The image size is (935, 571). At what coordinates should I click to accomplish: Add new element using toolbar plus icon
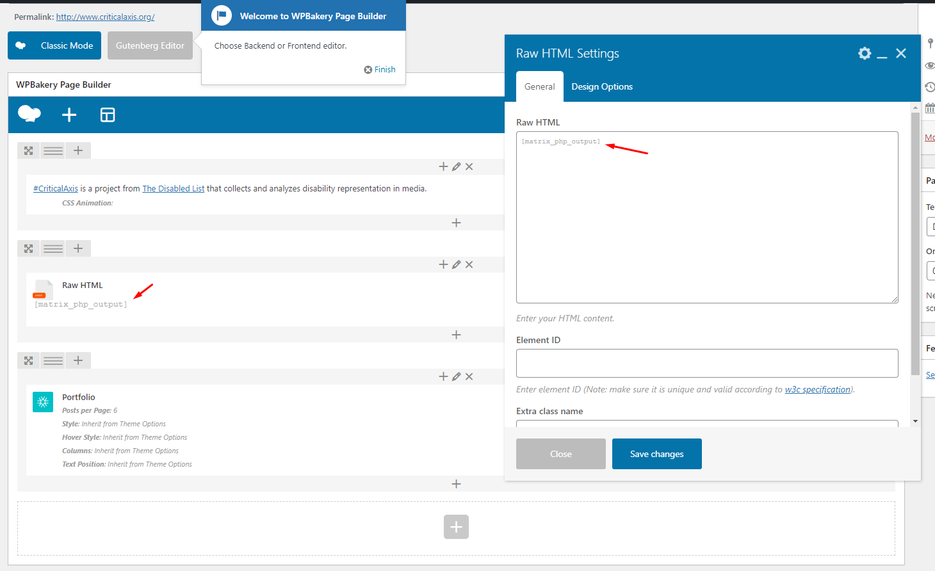[x=69, y=115]
